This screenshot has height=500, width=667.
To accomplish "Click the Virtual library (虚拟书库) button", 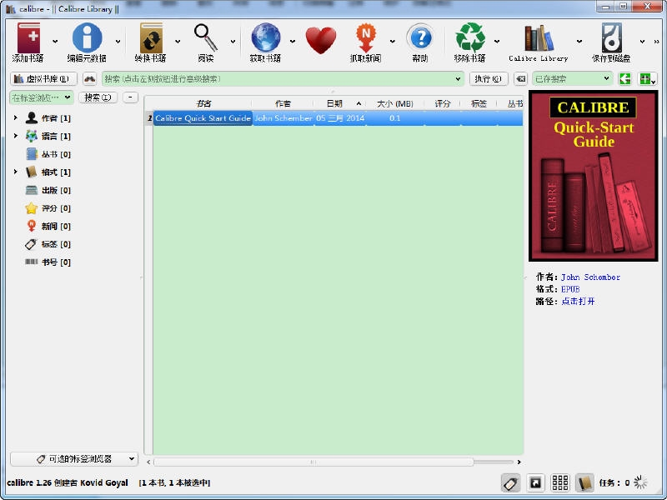I will pyautogui.click(x=43, y=79).
